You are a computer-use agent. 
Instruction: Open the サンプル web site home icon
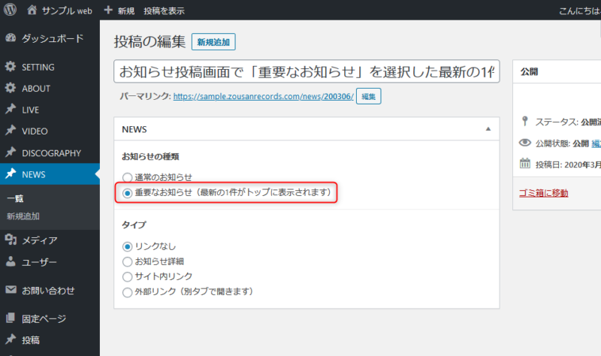32,11
